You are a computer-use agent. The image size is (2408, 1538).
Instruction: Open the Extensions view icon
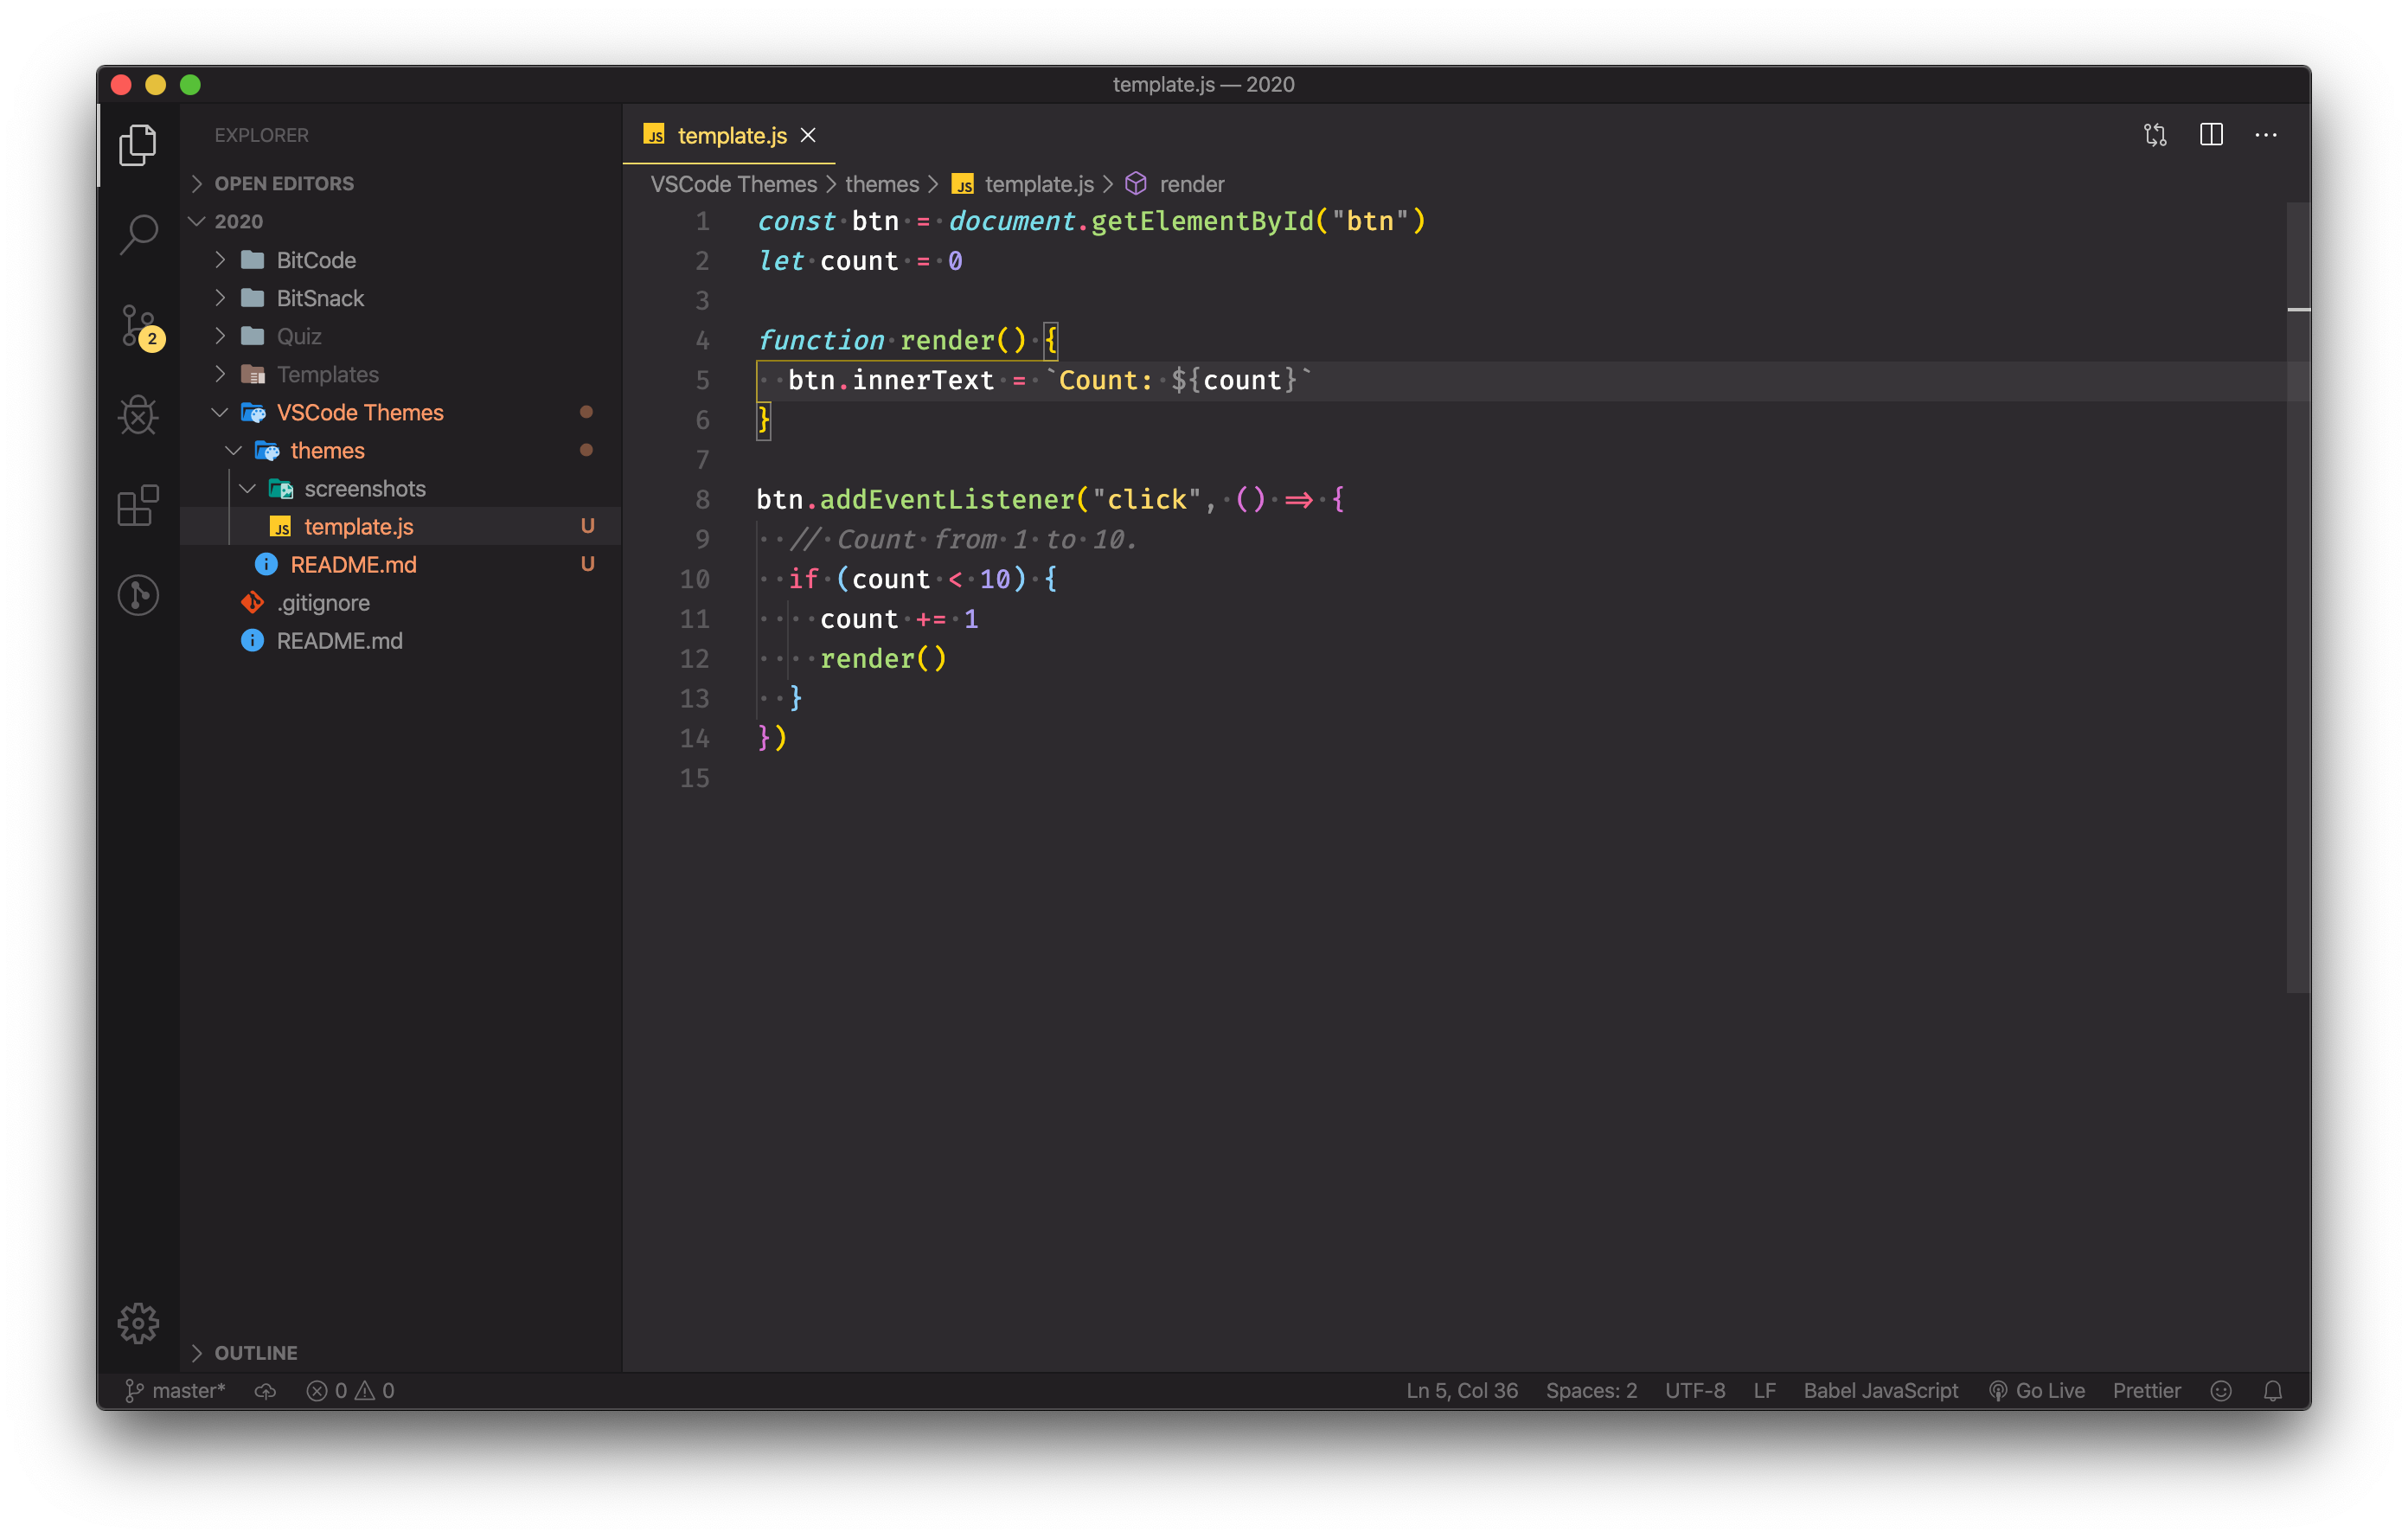138,505
